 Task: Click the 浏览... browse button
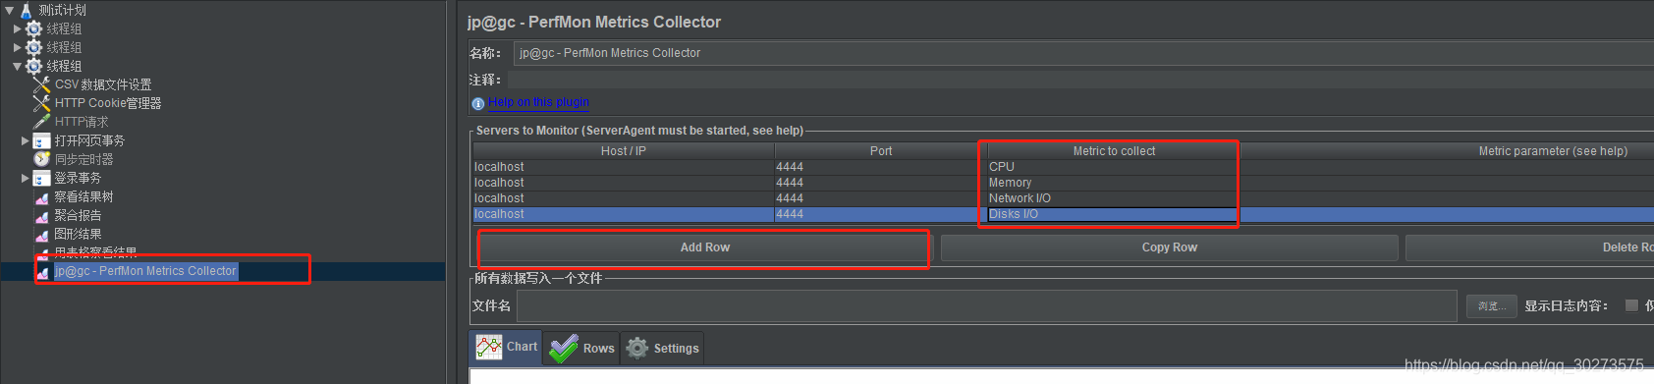coord(1491,306)
